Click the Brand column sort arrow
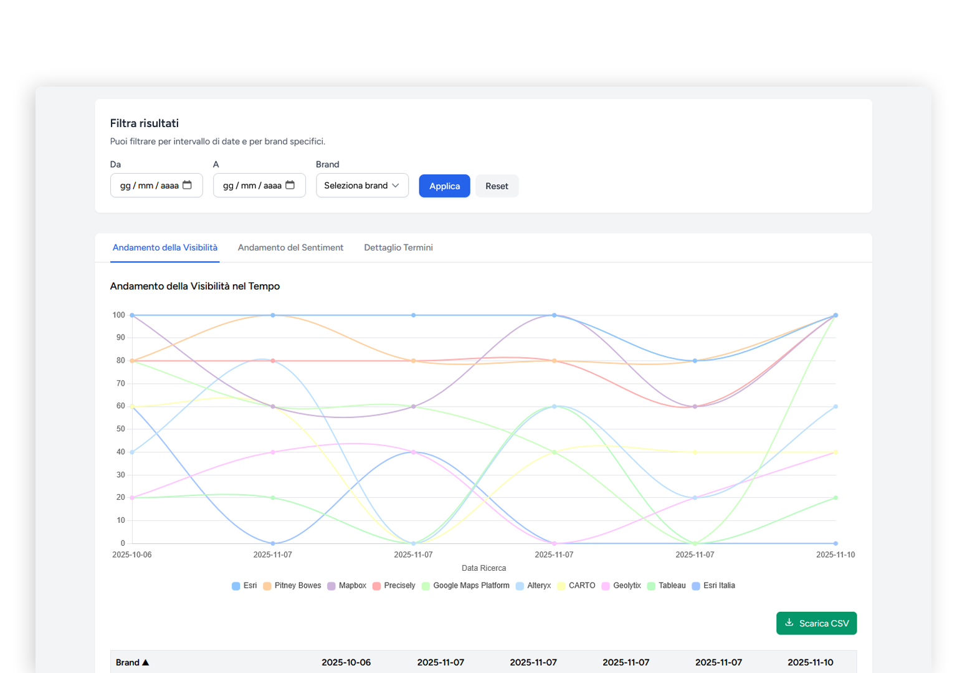The width and height of the screenshot is (967, 673). pos(146,662)
